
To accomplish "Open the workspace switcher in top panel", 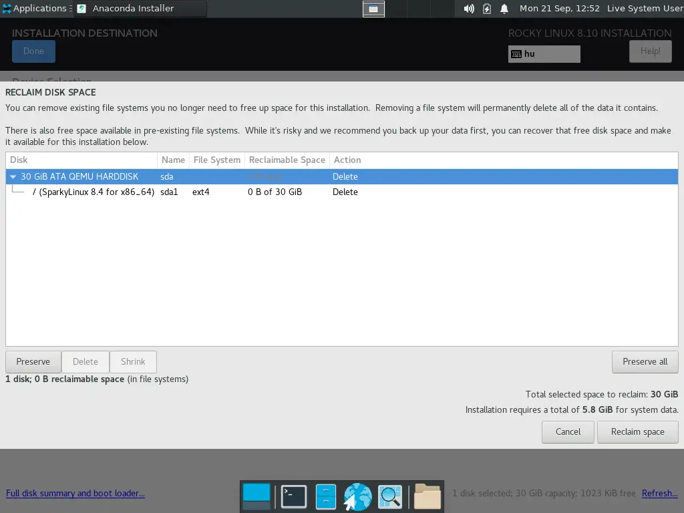I will (373, 9).
